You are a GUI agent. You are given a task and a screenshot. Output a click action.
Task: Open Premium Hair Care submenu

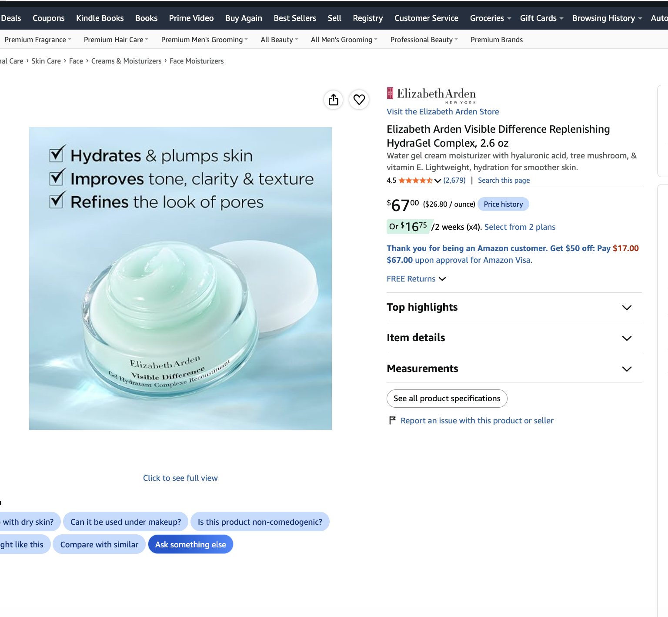(116, 40)
